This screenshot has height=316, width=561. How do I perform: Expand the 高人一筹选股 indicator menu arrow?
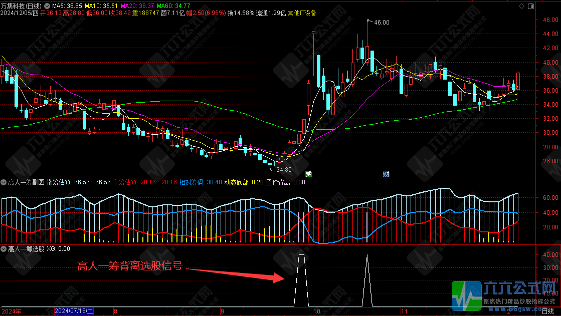(x=4, y=249)
